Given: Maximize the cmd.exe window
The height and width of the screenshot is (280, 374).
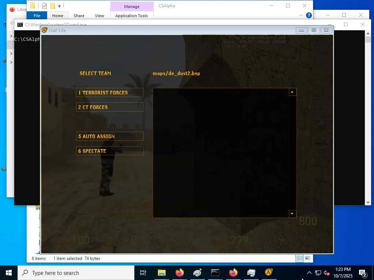Looking at the screenshot, I should [346, 24].
